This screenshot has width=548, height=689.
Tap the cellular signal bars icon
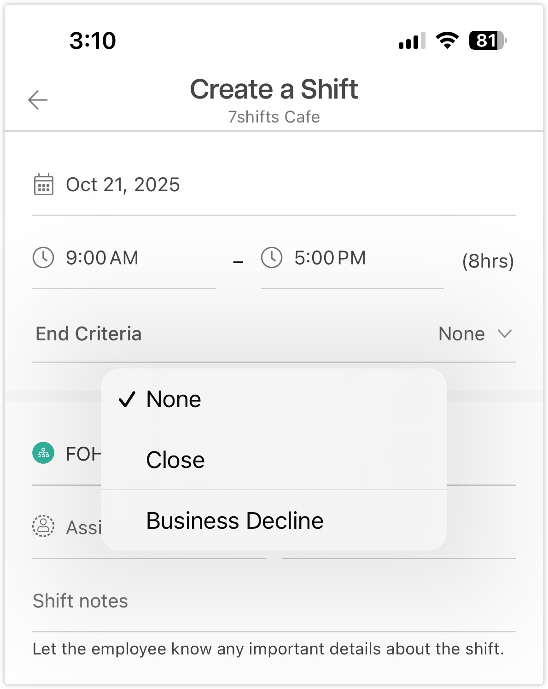412,41
